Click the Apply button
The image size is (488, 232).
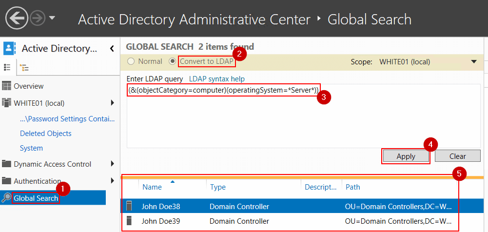[406, 156]
